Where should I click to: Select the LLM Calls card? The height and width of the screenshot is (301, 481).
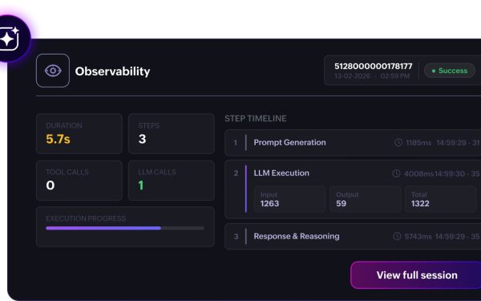coord(172,181)
